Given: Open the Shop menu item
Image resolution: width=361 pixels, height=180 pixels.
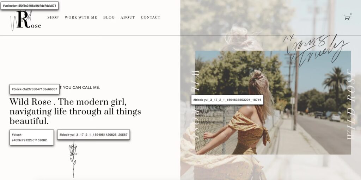Looking at the screenshot, I should [53, 18].
